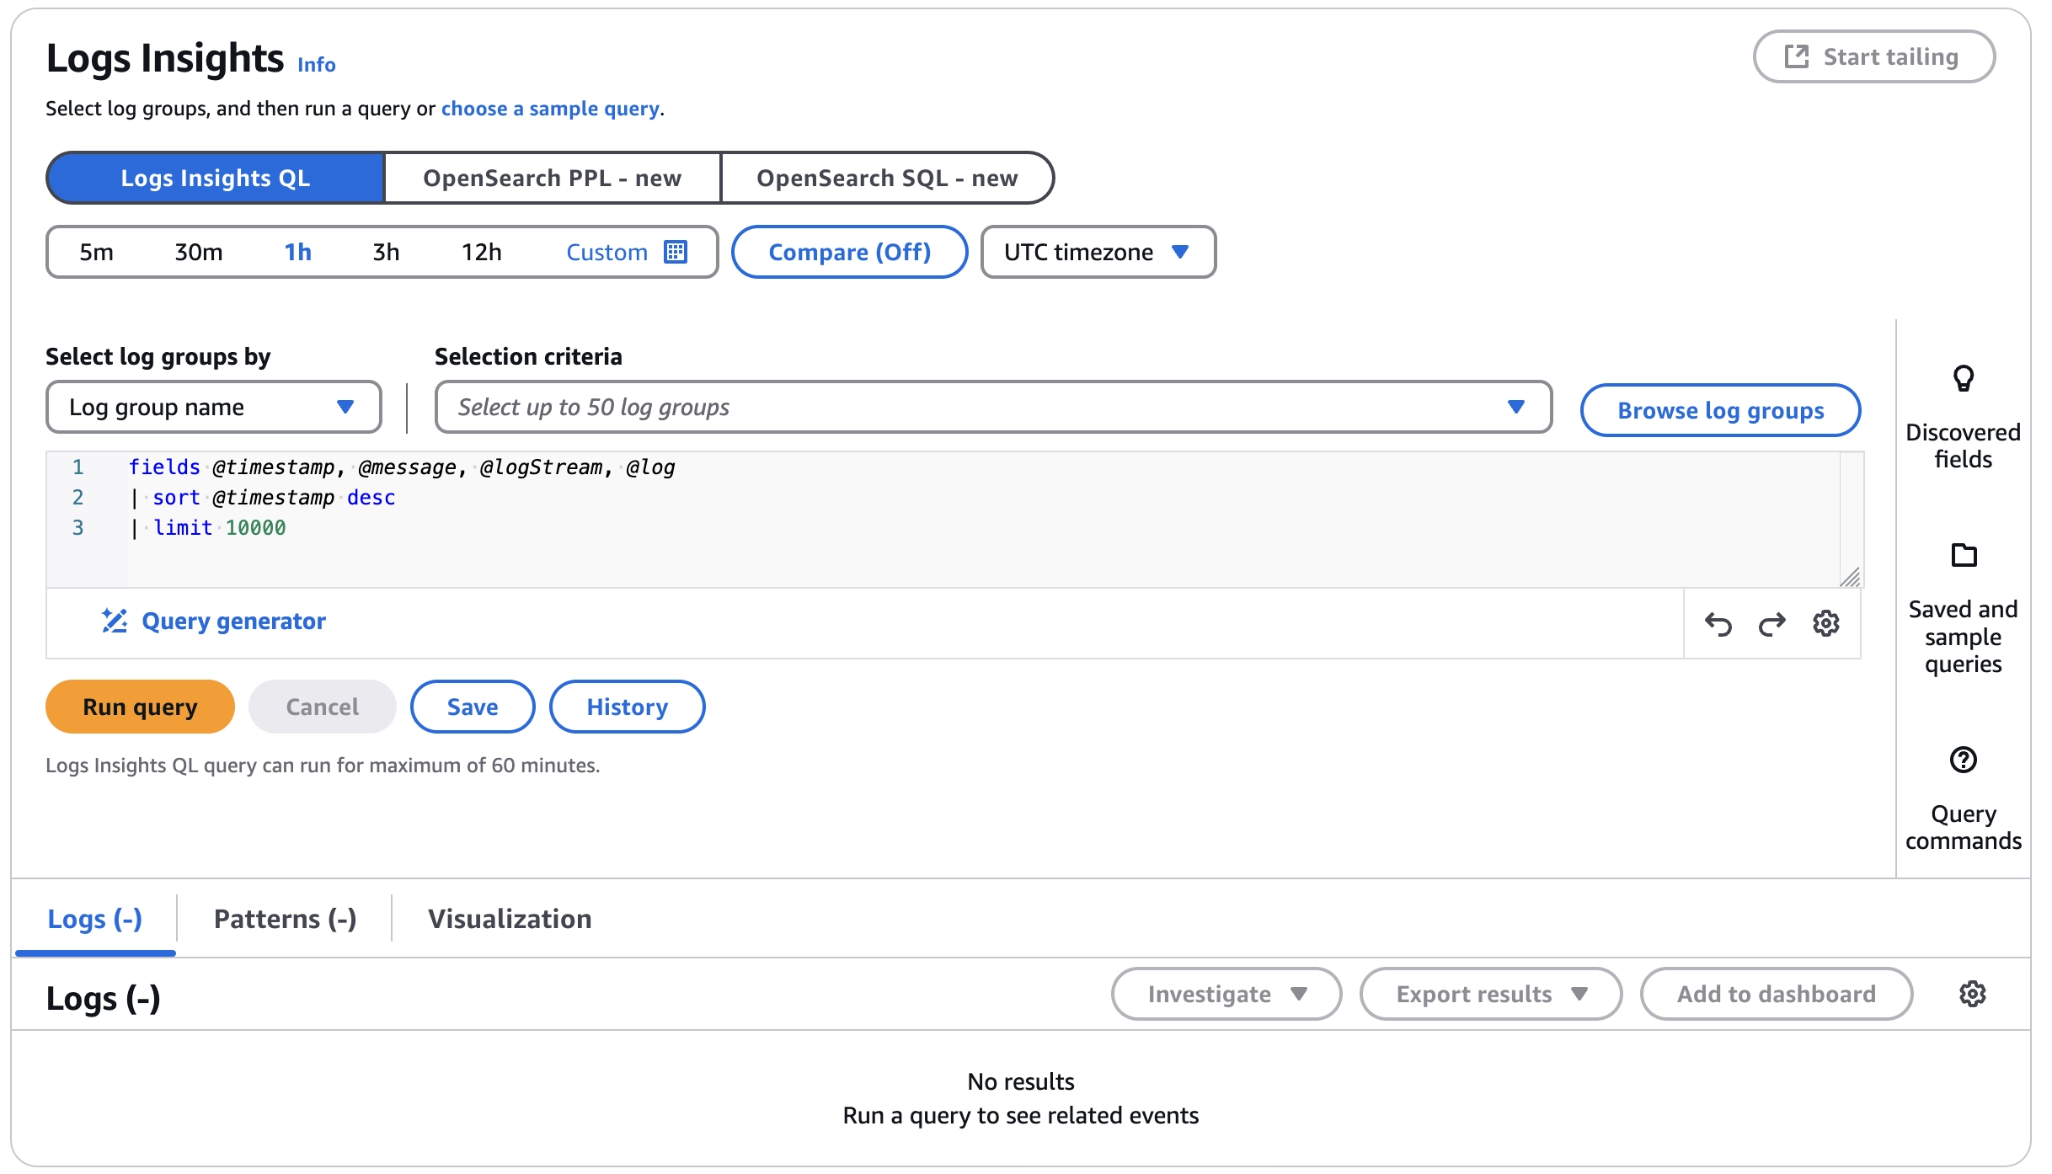Open Select up to 50 log groups dropdown
2052x1174 pixels.
[x=993, y=407]
